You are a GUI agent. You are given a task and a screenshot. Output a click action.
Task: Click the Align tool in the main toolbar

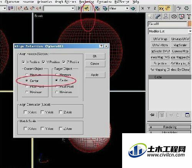pyautogui.click(x=87, y=8)
